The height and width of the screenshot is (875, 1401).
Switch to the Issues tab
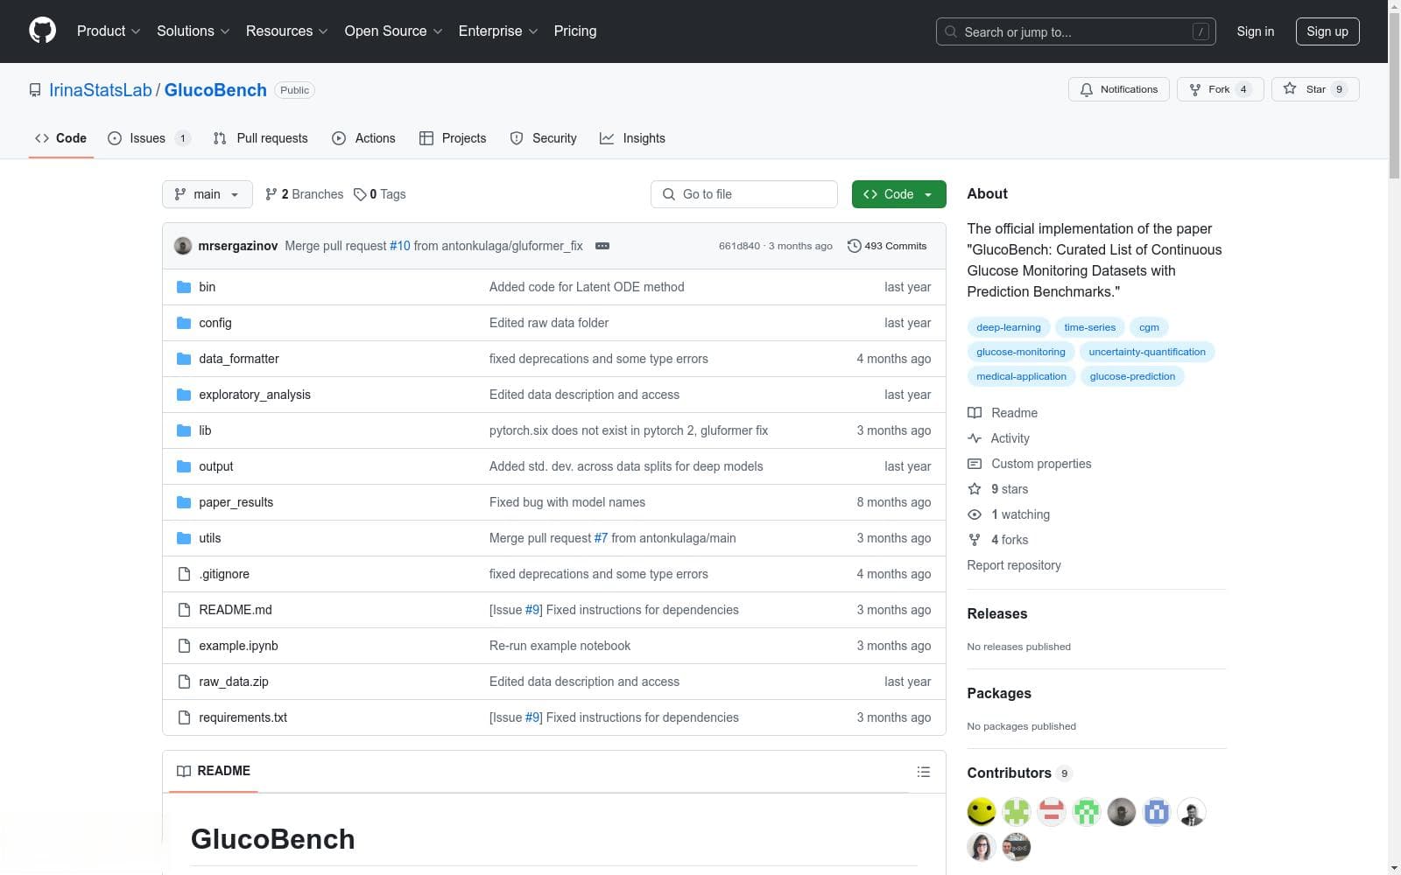tap(149, 138)
